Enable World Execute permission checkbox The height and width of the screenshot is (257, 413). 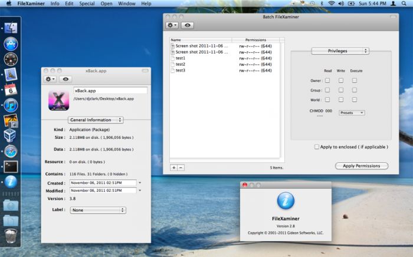click(x=355, y=99)
